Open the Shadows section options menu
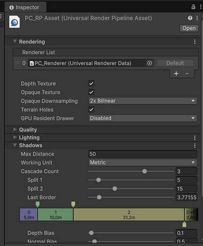Viewport: 203px width, 246px height. [x=195, y=146]
